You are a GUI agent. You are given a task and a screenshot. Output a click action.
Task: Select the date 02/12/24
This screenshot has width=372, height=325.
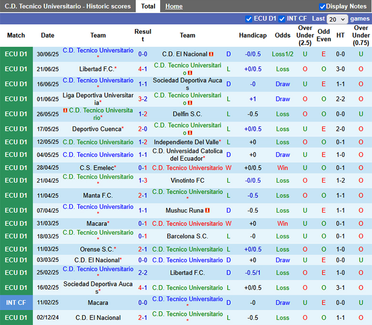[48, 318]
